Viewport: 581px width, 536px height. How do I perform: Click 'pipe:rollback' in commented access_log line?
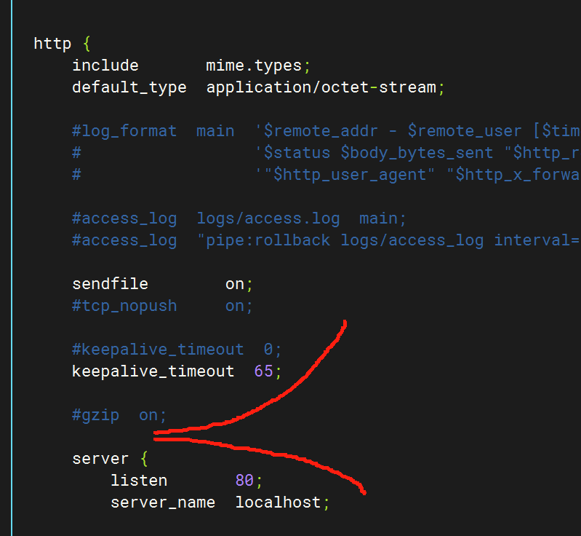(x=268, y=240)
